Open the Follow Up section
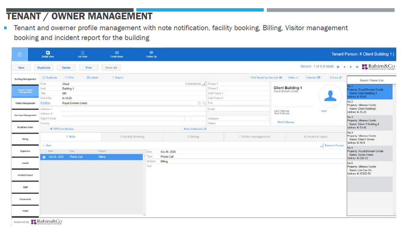The width and height of the screenshot is (404, 230). (x=151, y=54)
